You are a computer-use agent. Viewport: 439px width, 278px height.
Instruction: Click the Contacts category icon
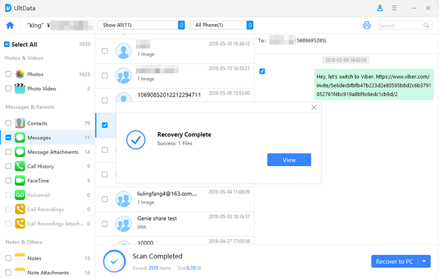coord(20,123)
